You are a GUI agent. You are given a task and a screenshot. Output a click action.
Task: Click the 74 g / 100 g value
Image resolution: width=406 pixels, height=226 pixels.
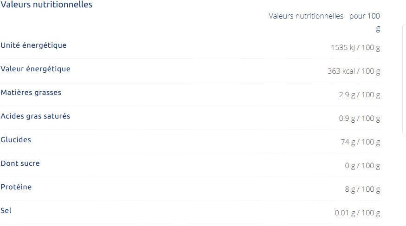(x=361, y=142)
